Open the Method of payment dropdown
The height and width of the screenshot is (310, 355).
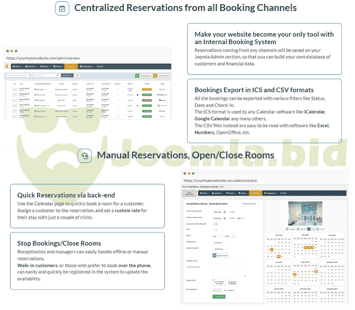[221, 248]
